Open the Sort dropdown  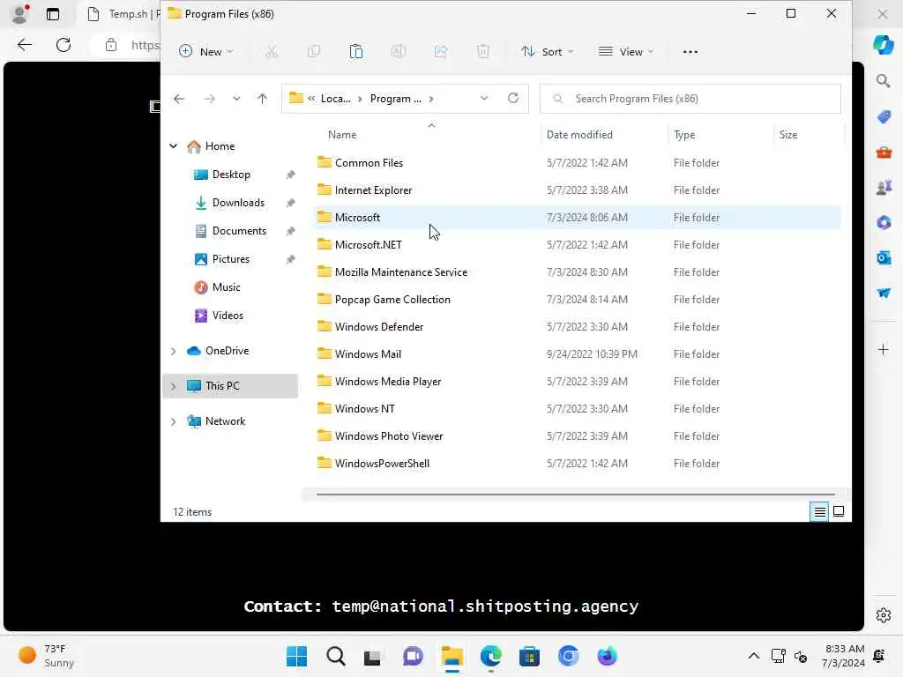tap(547, 52)
